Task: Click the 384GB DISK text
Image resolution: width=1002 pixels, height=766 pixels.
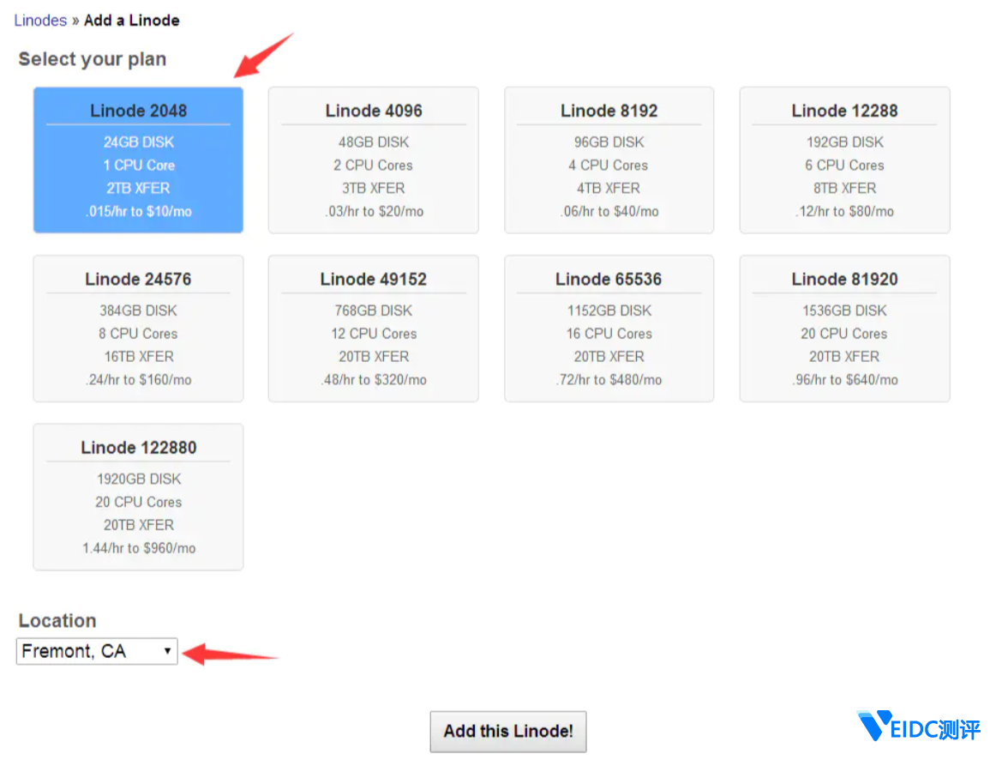Action: [139, 311]
